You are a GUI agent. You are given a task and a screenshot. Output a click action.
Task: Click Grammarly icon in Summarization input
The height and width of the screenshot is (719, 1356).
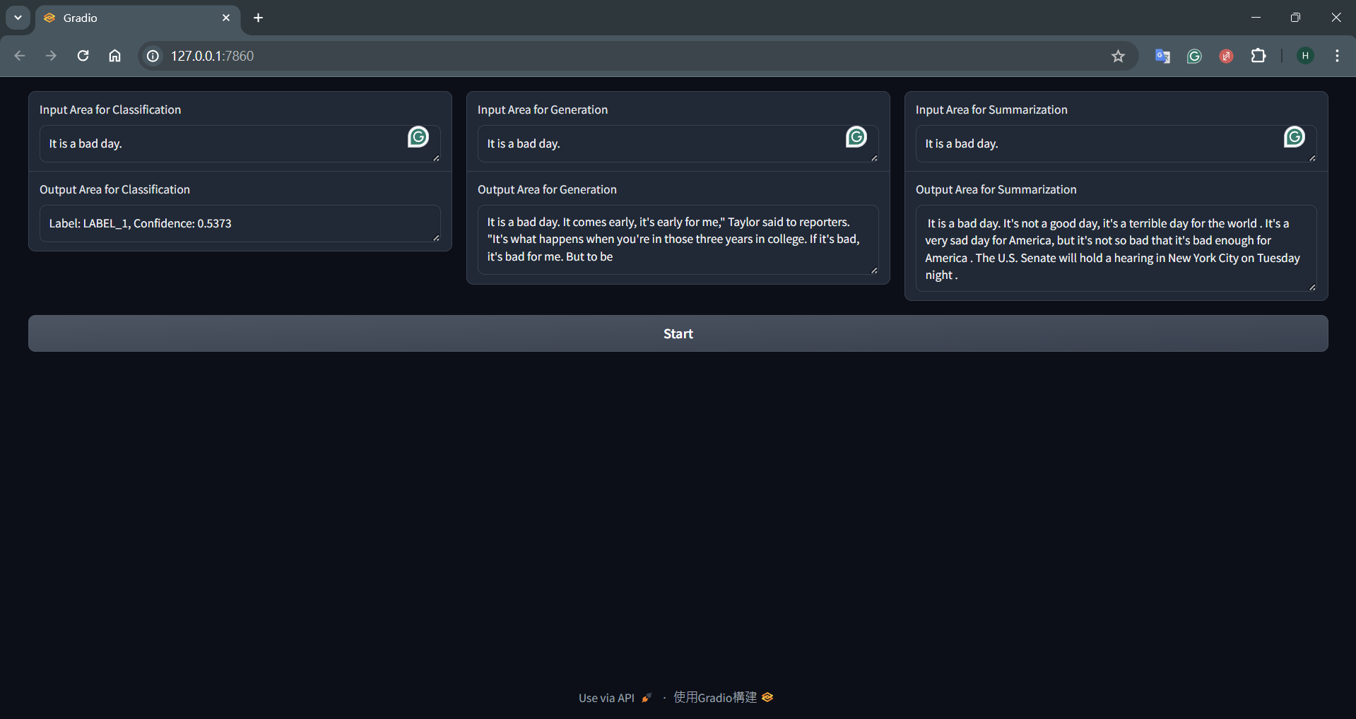1295,136
